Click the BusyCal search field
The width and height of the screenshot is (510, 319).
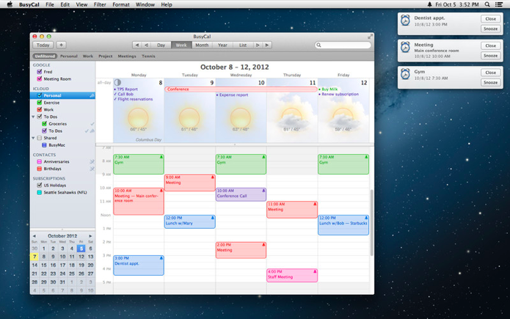(343, 45)
